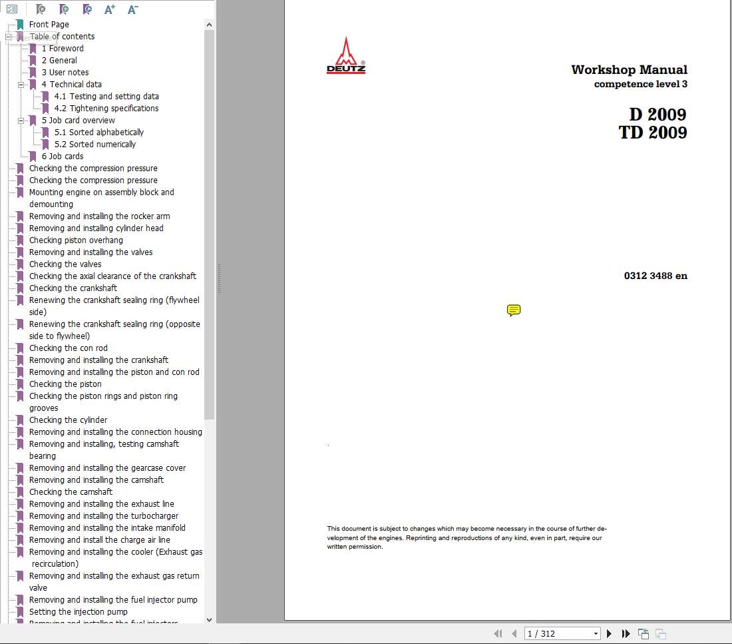This screenshot has height=644, width=732.
Task: Open Removing and installing the camshaft
Action: click(x=96, y=480)
